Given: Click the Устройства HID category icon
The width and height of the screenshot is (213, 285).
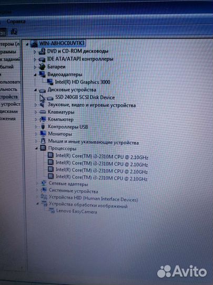Looking at the screenshot, I should point(44,197).
